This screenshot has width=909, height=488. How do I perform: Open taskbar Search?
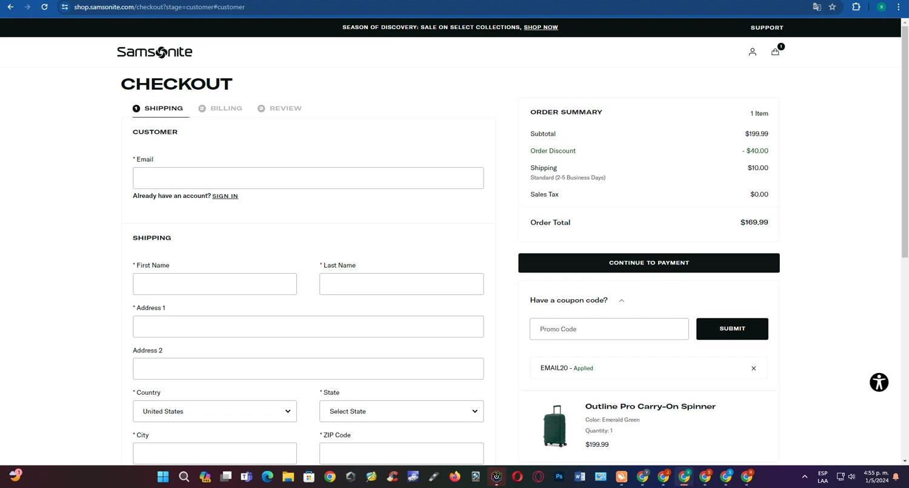pos(184,476)
